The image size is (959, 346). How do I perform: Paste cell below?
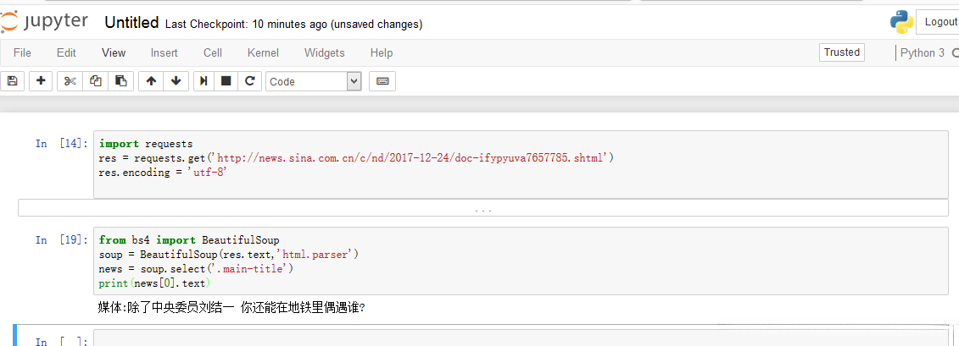pos(120,81)
